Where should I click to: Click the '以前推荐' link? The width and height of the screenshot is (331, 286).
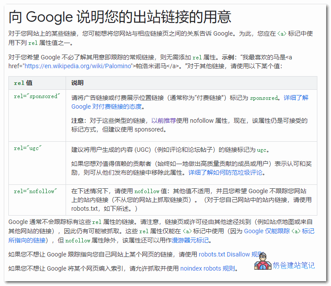point(164,121)
